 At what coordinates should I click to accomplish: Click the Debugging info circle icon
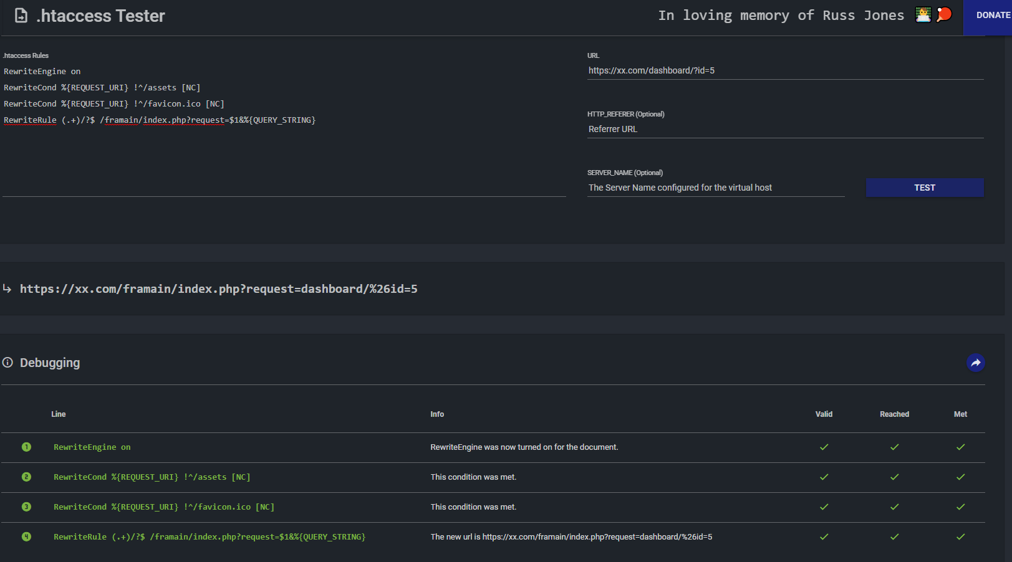tap(7, 363)
